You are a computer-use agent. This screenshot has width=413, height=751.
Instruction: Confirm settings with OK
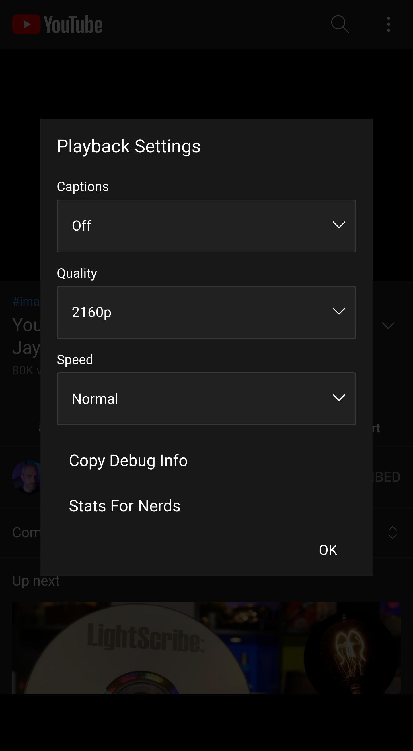(328, 550)
